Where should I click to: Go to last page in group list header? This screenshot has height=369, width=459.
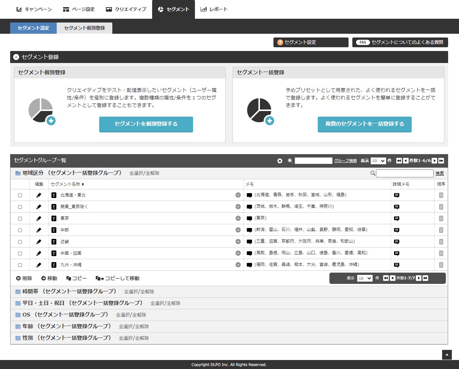(441, 161)
